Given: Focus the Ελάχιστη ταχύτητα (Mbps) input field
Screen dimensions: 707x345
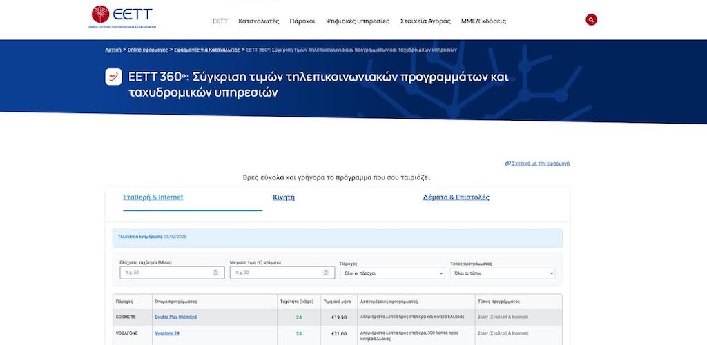Looking at the screenshot, I should click(x=164, y=273).
